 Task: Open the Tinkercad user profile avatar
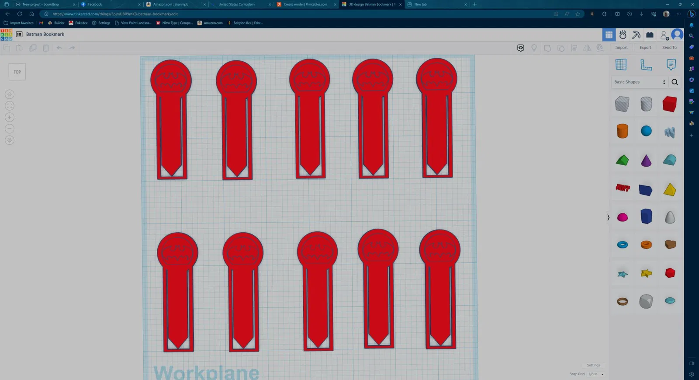coord(677,34)
